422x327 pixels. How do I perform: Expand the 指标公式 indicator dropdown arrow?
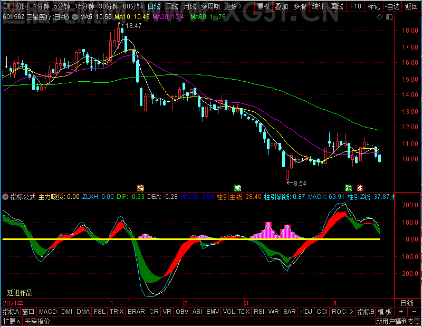[5, 197]
